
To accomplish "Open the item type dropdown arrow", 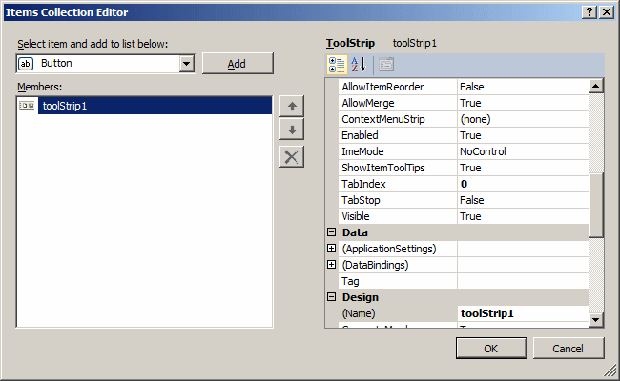I will (x=186, y=64).
